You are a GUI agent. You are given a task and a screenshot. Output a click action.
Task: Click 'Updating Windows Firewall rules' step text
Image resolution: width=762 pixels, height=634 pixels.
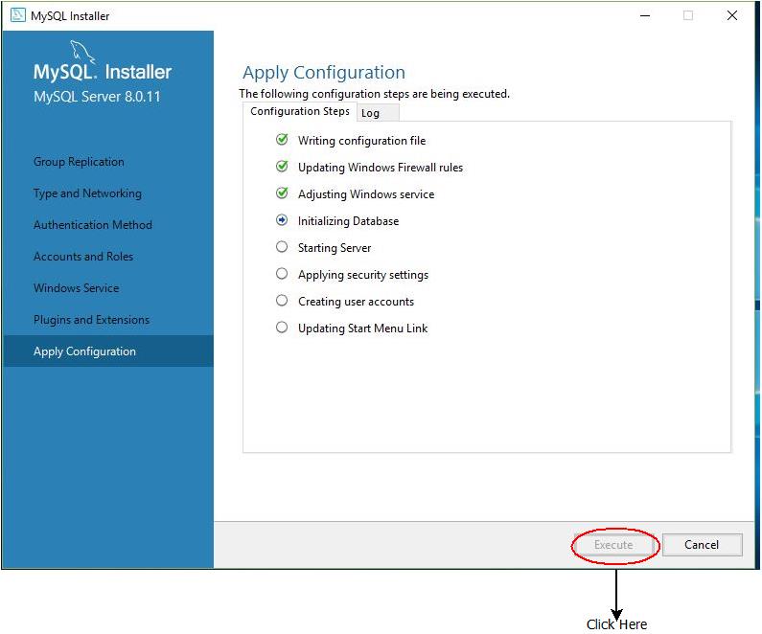(381, 168)
